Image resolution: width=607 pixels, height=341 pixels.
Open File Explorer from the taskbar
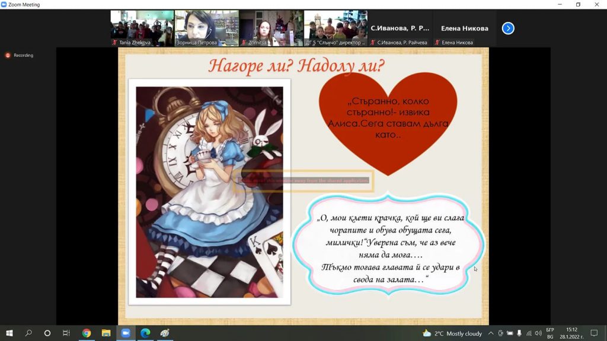(x=106, y=333)
